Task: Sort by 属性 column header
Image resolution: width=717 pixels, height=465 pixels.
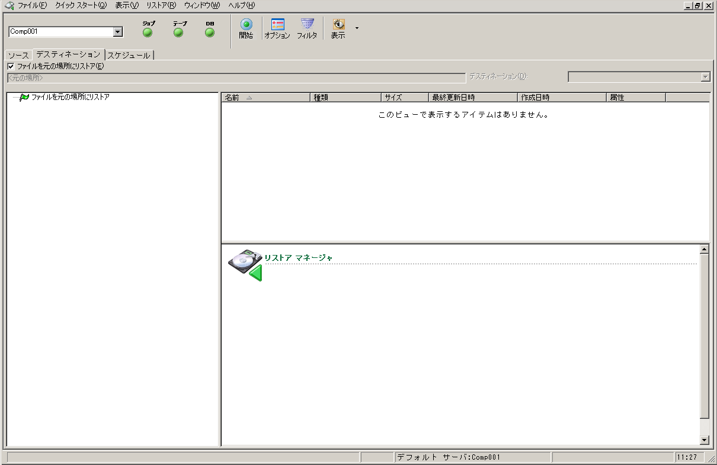Action: [x=636, y=98]
